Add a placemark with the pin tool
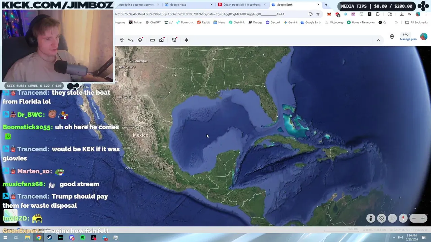The image size is (431, 242). (x=122, y=40)
